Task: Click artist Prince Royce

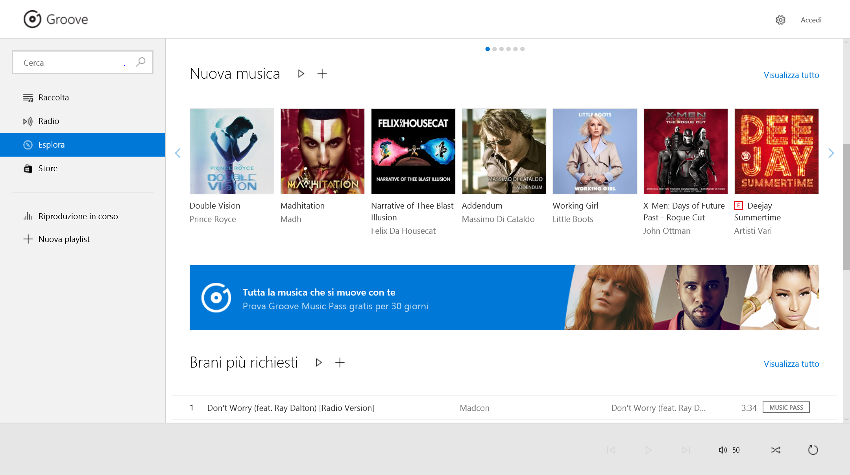Action: click(213, 219)
